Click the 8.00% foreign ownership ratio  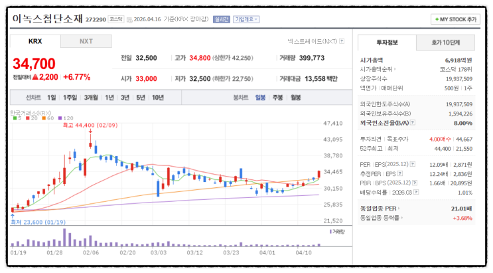click(463, 123)
